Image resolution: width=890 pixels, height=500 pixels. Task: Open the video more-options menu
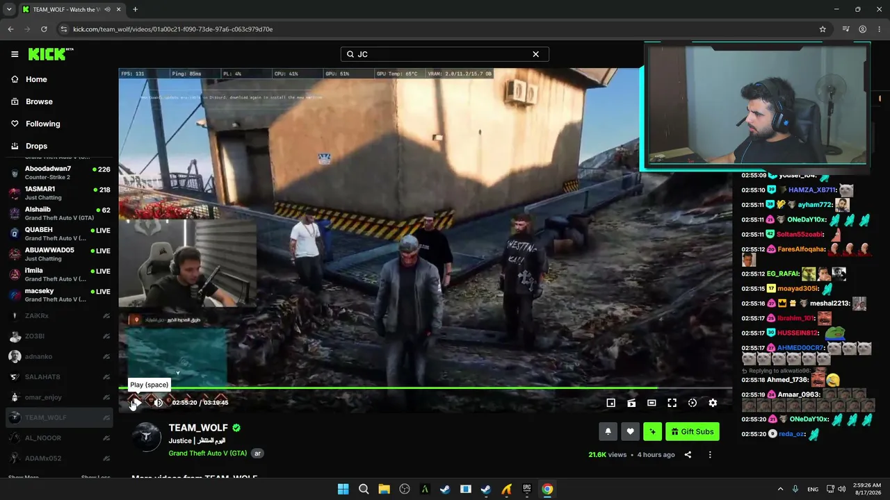tap(710, 455)
